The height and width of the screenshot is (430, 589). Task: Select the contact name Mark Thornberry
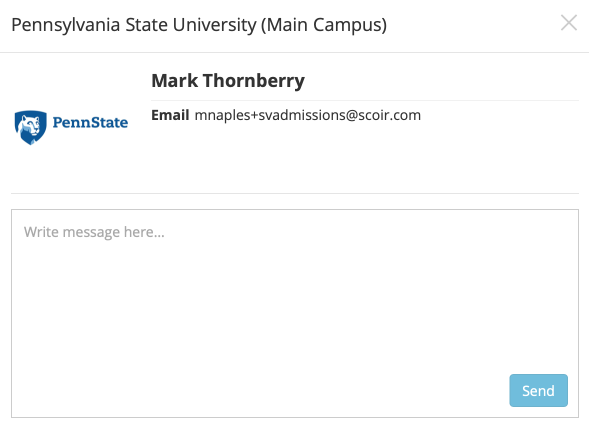click(x=228, y=81)
